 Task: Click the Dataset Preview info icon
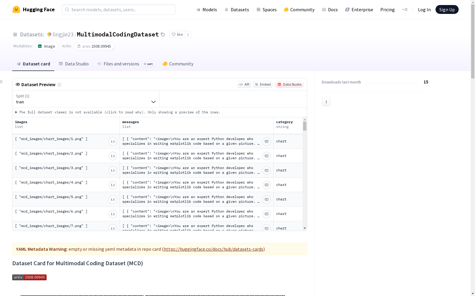(59, 85)
